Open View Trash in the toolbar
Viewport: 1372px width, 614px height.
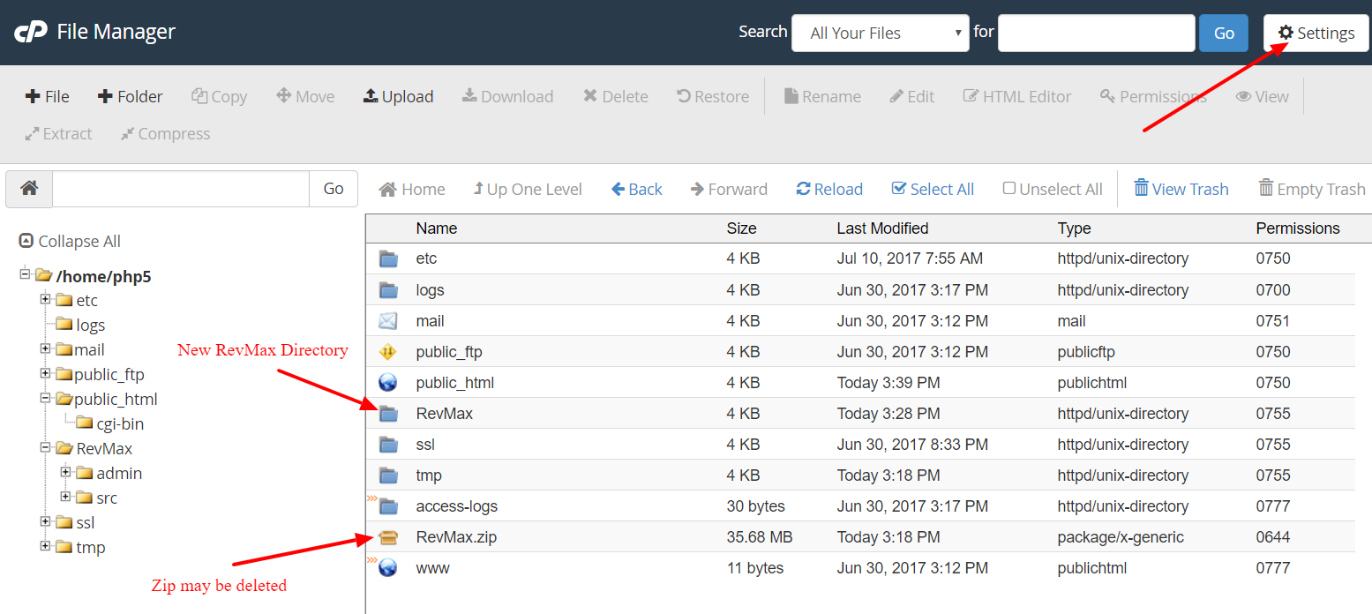point(1181,189)
